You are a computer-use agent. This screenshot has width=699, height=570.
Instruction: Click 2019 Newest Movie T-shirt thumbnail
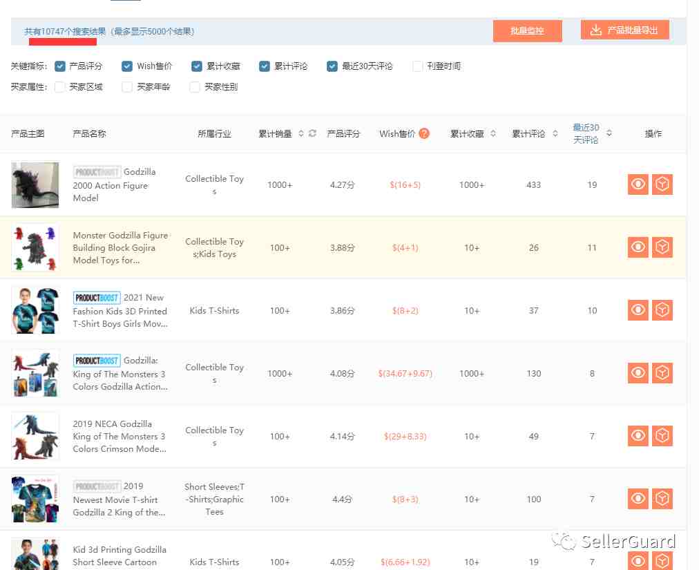pyautogui.click(x=35, y=499)
